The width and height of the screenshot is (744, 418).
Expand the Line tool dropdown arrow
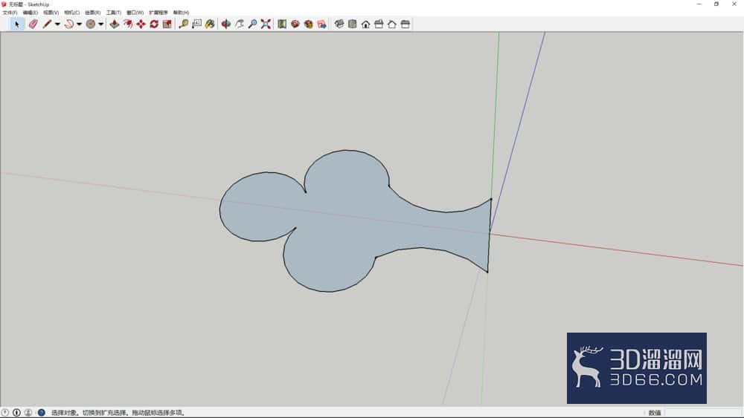tap(57, 25)
